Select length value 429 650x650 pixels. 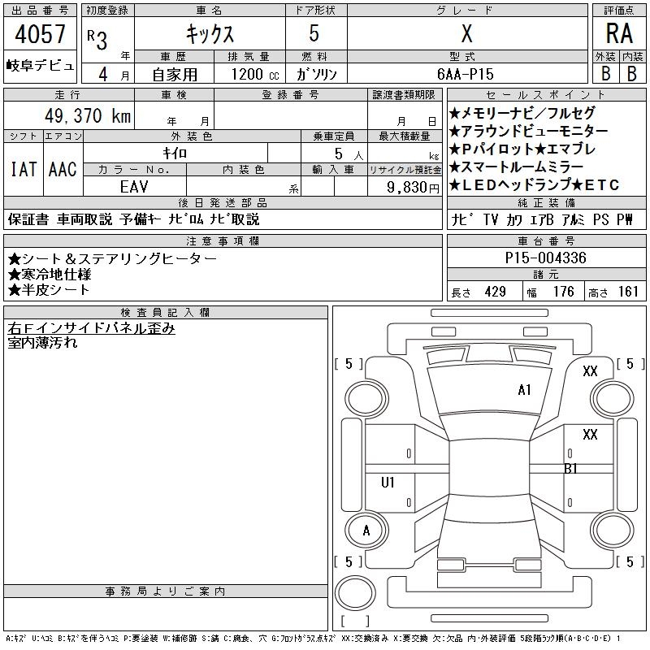click(496, 292)
